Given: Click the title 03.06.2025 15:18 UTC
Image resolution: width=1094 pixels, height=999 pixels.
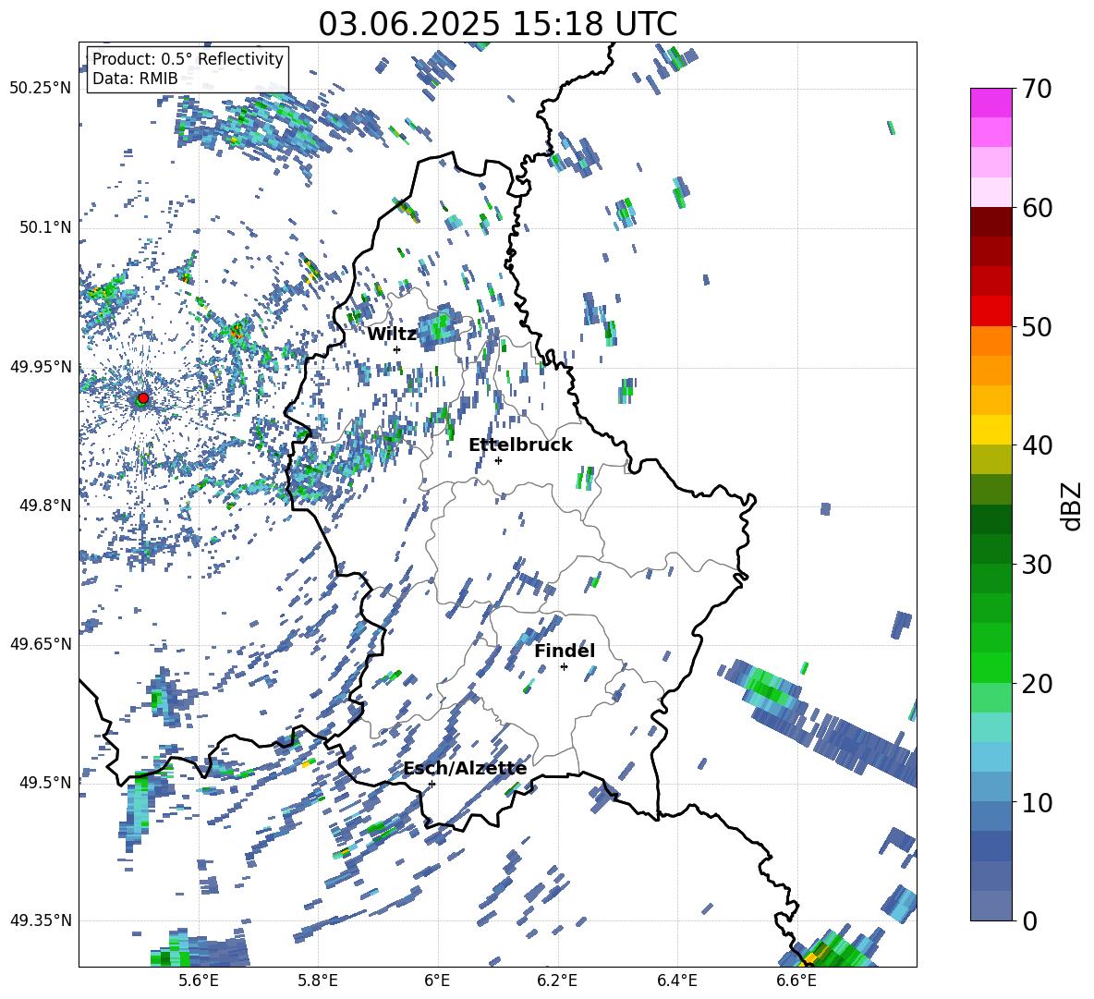Looking at the screenshot, I should pos(497,24).
